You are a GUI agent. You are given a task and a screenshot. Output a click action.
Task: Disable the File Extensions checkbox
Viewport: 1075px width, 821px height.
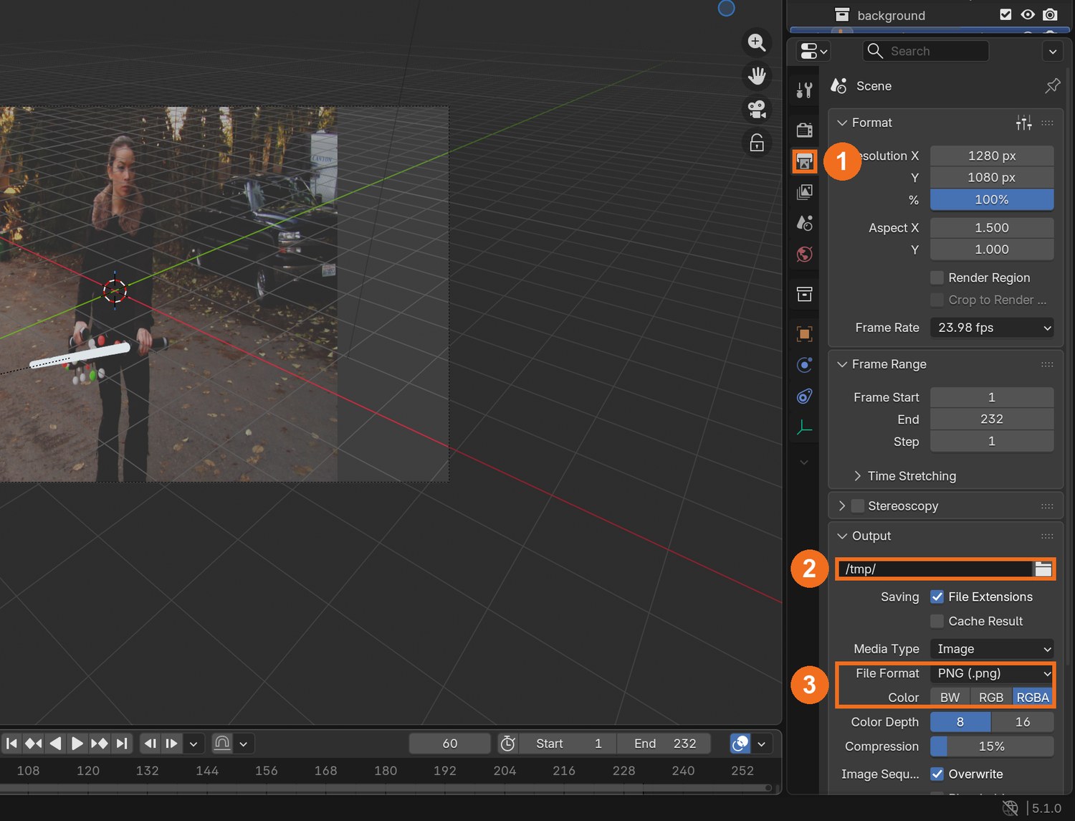[x=937, y=597]
